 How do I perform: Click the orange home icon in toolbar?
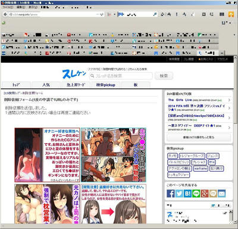pos(231,14)
